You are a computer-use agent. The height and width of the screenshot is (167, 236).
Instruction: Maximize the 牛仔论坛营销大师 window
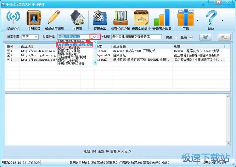(219, 3)
